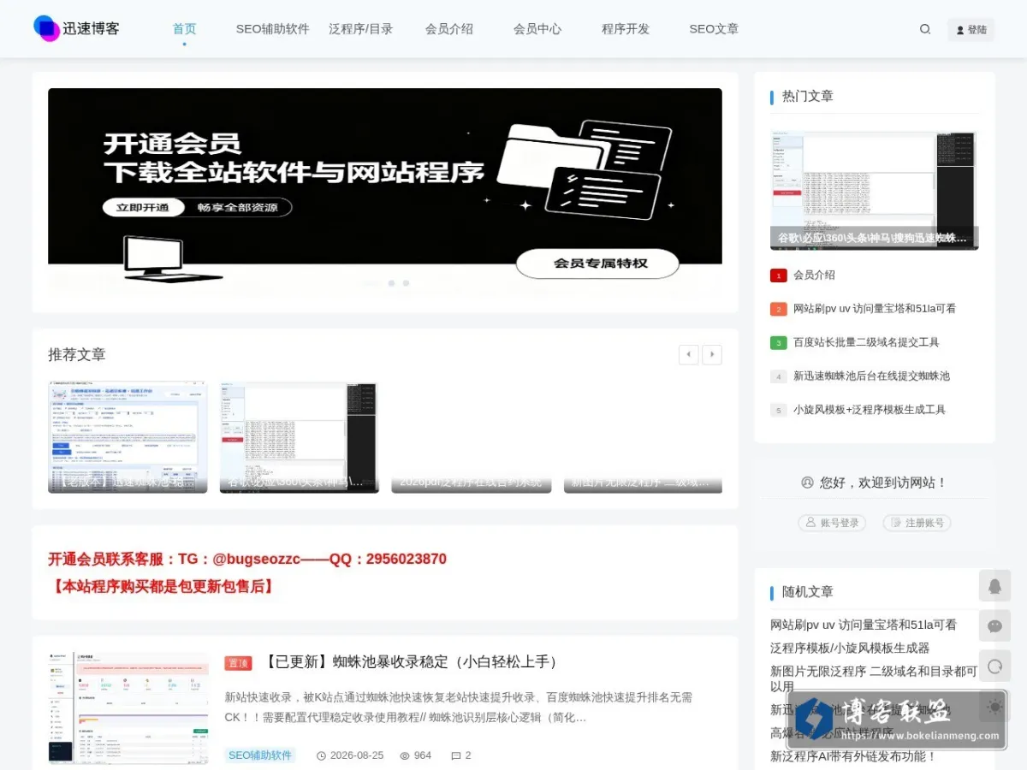Screen dimensions: 1027x770
Task: Open the 蜘蛛池 article thumbnail image
Action: coord(128,708)
